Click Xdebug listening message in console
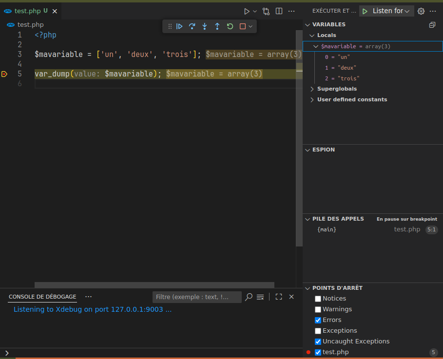This screenshot has height=359, width=443. [x=93, y=310]
